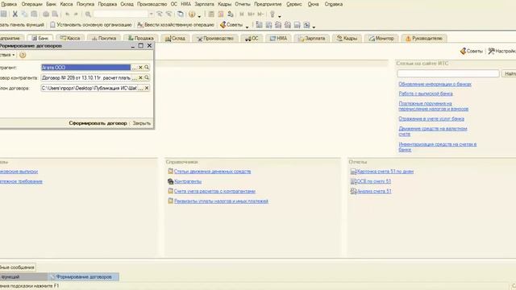Expand the dropdown arrow next to the toolbar Советы button
Viewport: 516px width, 290px height.
point(248,27)
